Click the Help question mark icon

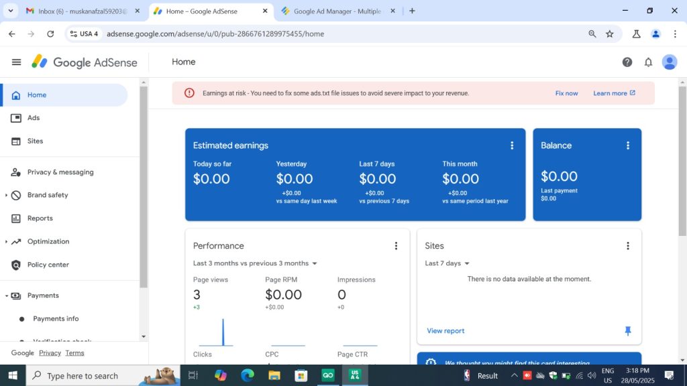click(627, 62)
